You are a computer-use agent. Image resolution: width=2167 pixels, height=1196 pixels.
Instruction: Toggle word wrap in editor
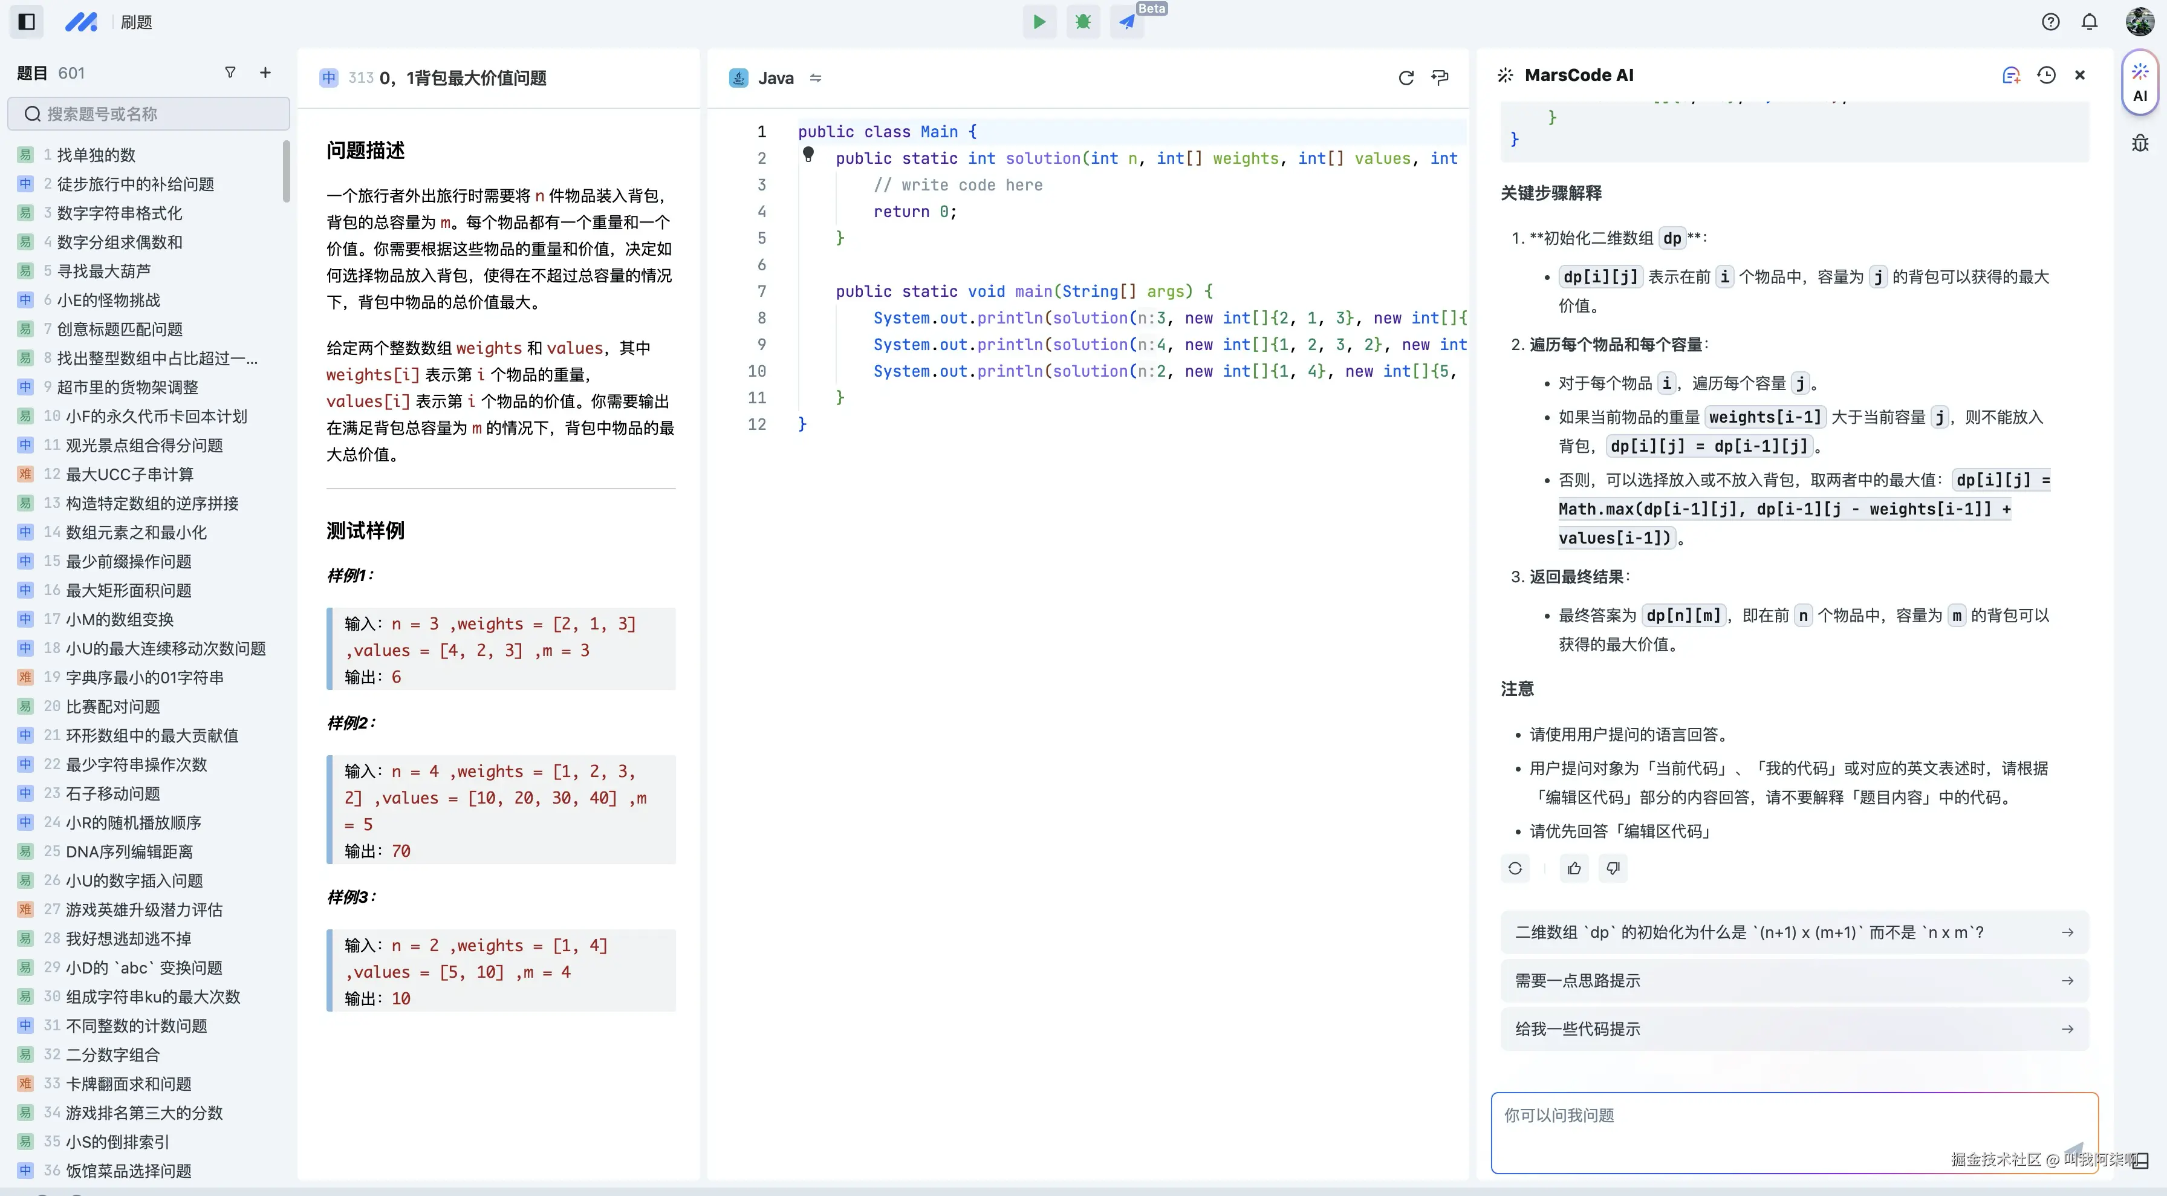tap(1440, 77)
